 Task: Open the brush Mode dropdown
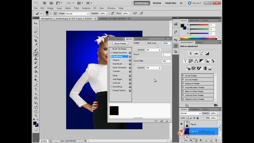tap(77, 14)
